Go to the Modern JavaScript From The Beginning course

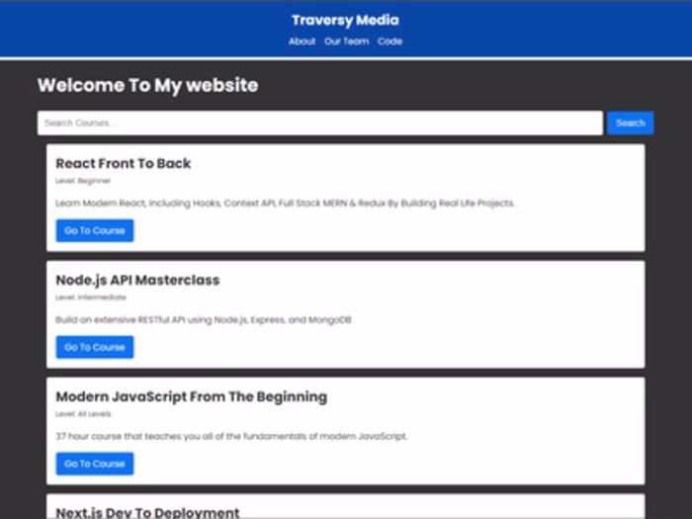[x=95, y=464]
